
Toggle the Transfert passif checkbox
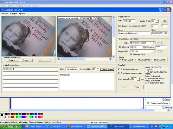click(131, 55)
